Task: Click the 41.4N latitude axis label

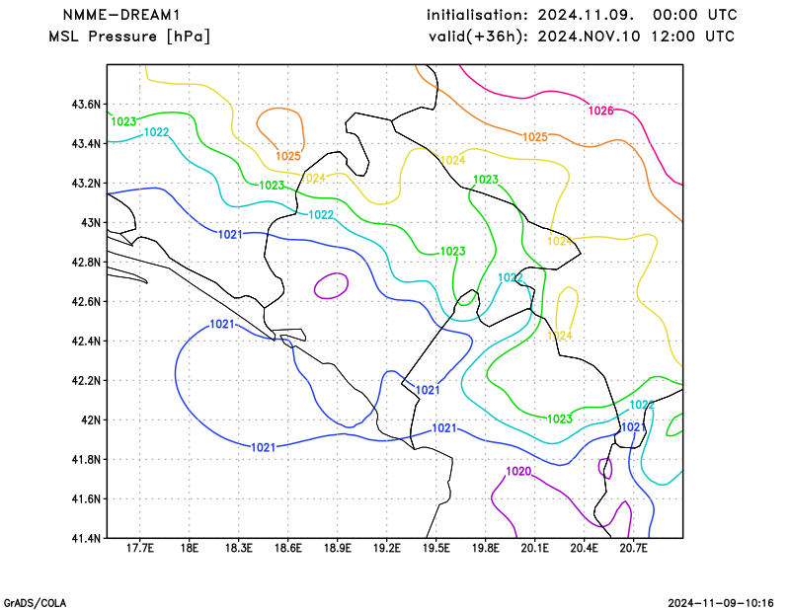Action: tap(86, 539)
